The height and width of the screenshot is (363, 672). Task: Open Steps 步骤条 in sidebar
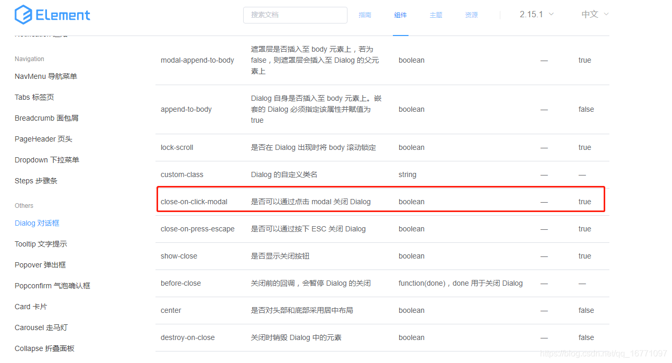(36, 181)
